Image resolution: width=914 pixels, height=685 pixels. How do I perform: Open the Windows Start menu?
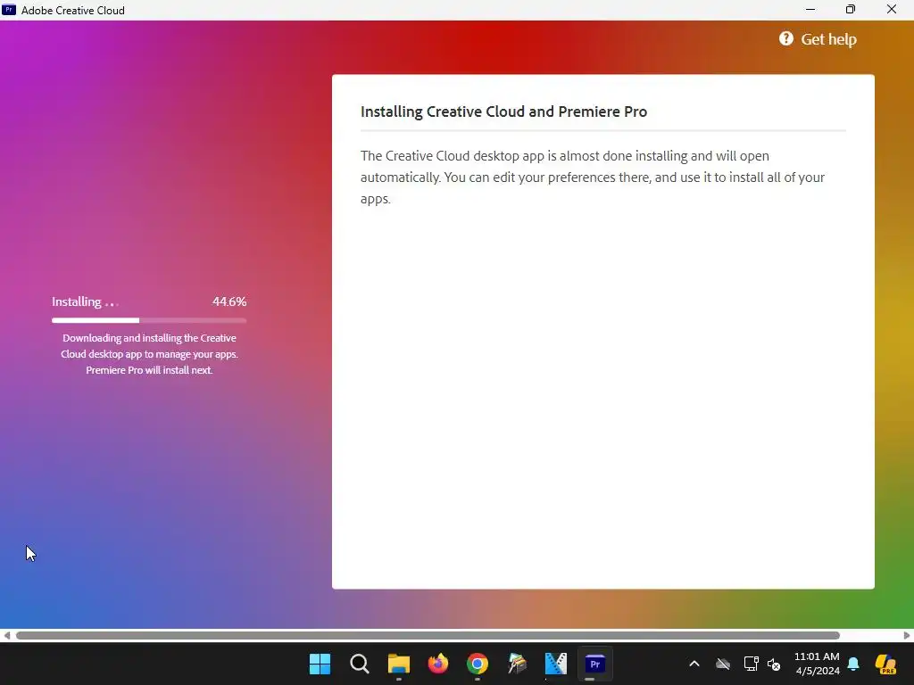click(x=320, y=664)
